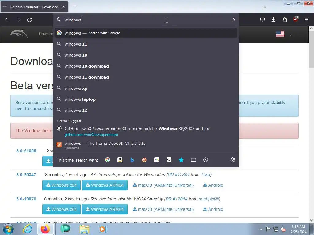
Task: Open the 5.0-21088 version link
Action: (x=26, y=151)
